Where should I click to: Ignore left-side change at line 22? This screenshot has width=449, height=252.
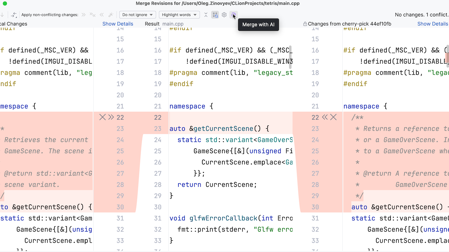(102, 117)
